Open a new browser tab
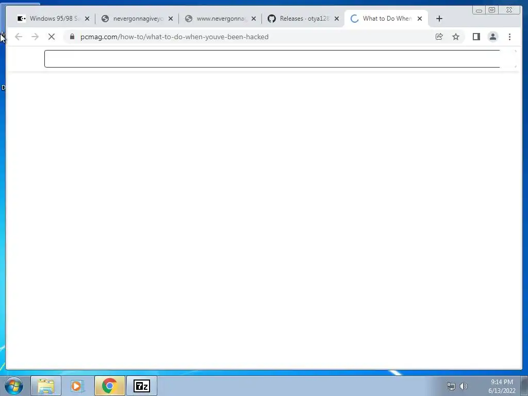The image size is (528, 396). (439, 19)
